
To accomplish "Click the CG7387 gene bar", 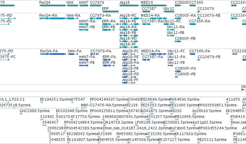I will [146, 11].
